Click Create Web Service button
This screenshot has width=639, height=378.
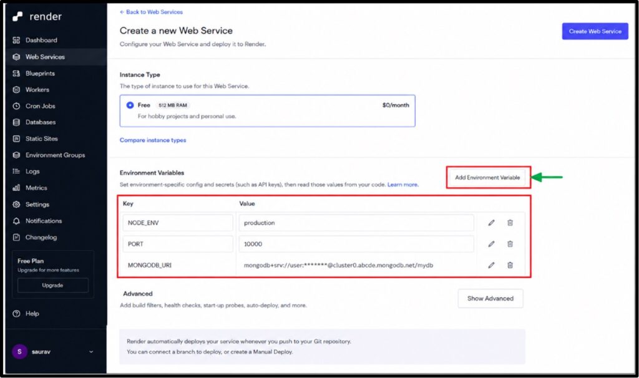click(595, 31)
